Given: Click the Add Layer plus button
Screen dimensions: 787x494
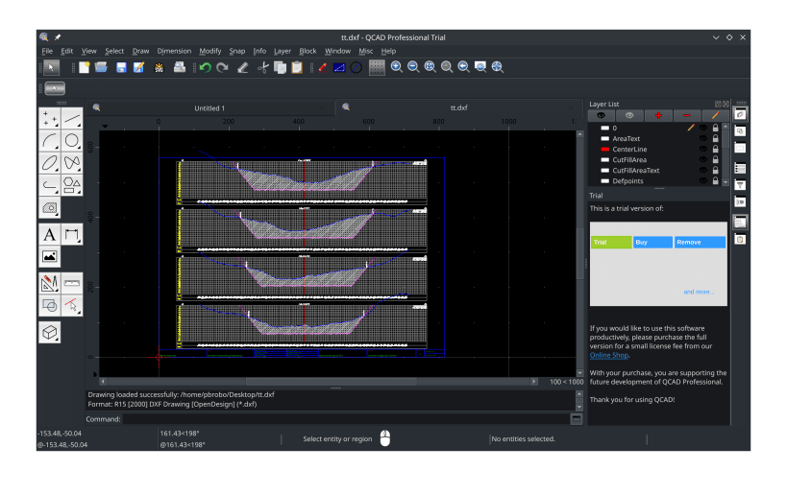Looking at the screenshot, I should [658, 115].
